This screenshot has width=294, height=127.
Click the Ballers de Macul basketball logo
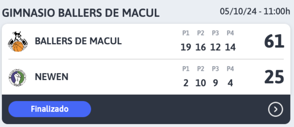click(x=18, y=41)
